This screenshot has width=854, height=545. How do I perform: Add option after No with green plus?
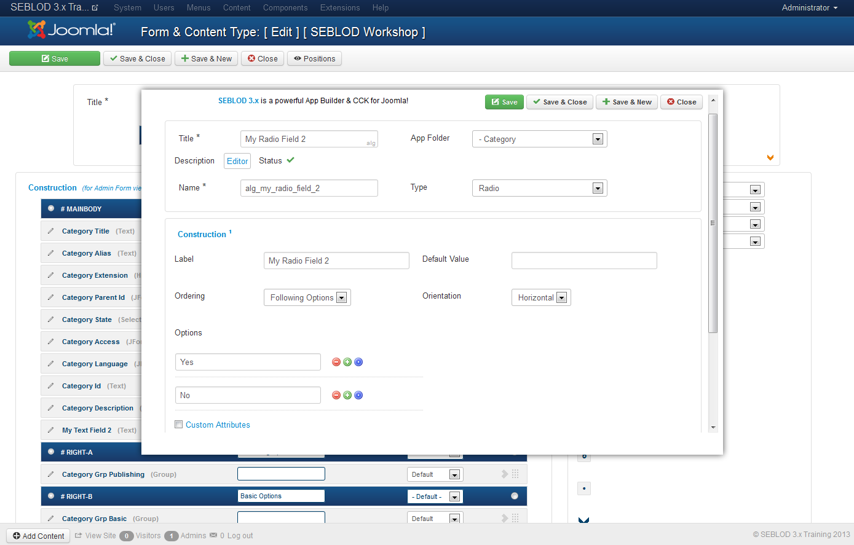click(347, 395)
